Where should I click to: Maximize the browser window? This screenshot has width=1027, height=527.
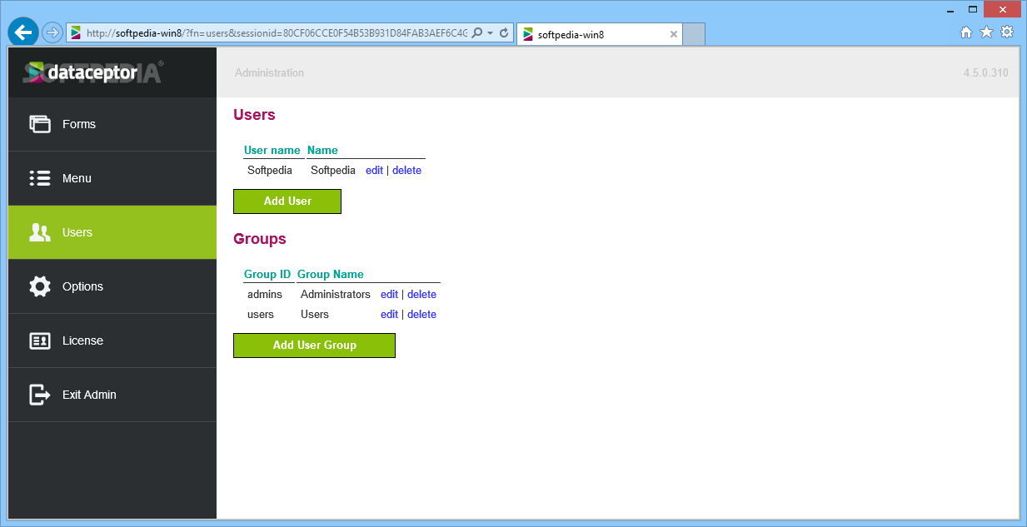[971, 8]
